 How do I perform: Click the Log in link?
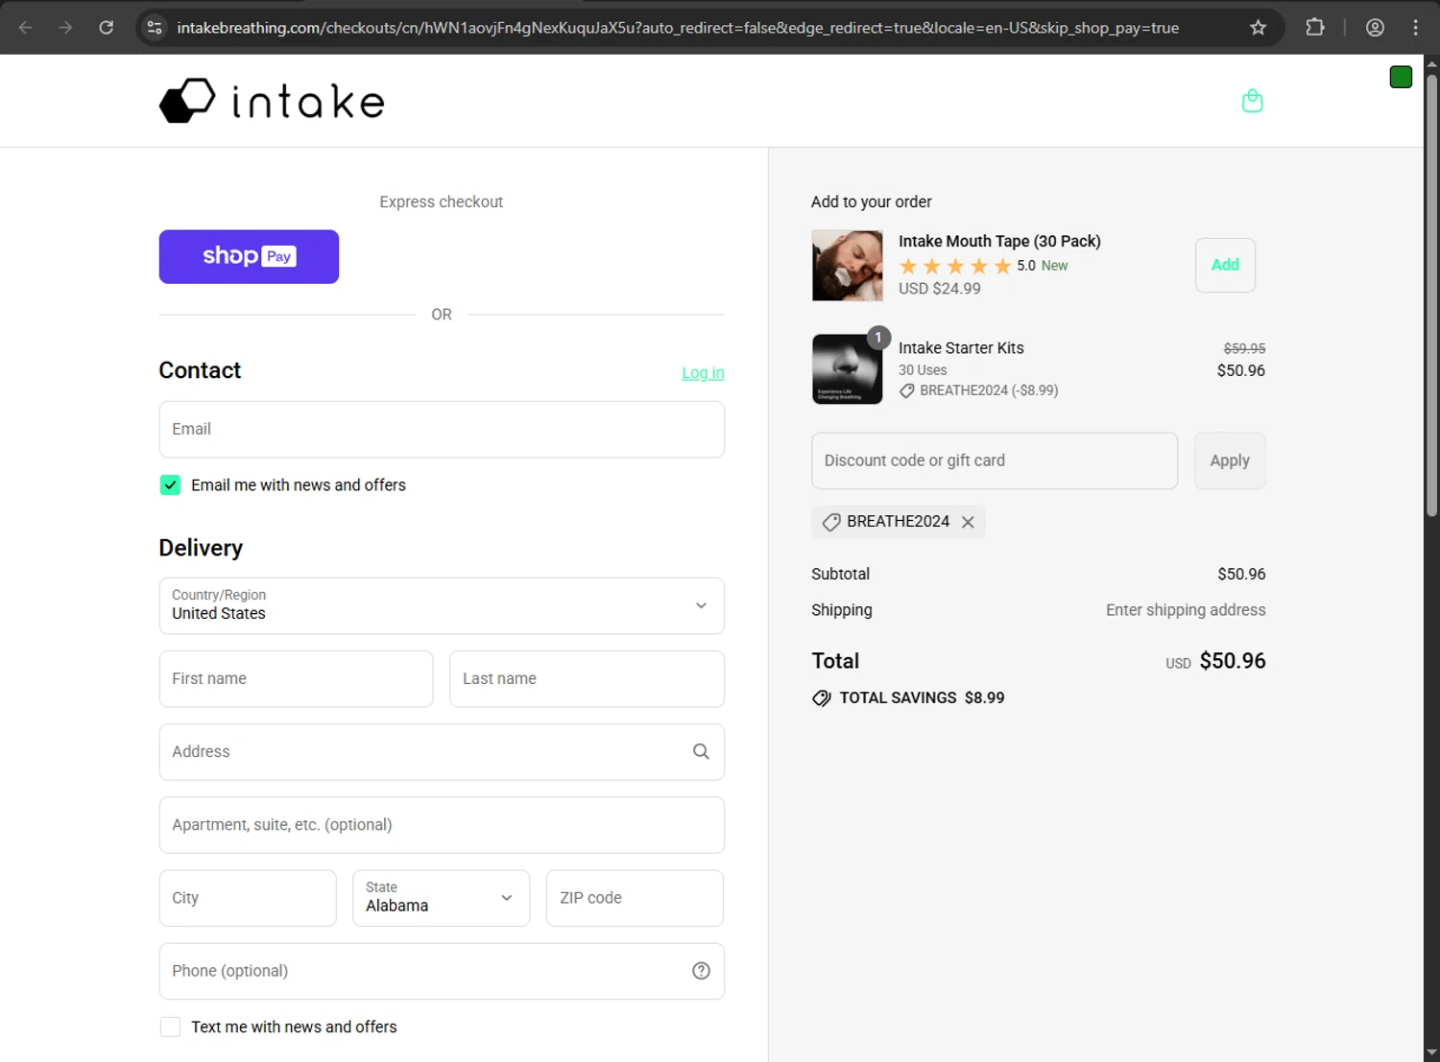pyautogui.click(x=703, y=373)
